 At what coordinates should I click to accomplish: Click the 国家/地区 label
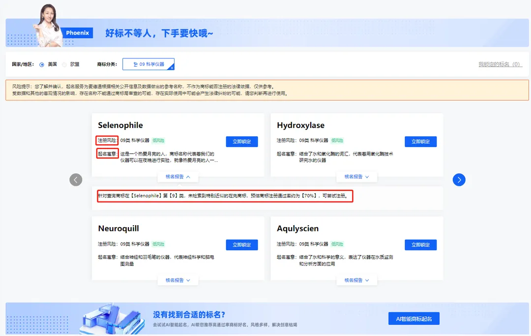23,64
